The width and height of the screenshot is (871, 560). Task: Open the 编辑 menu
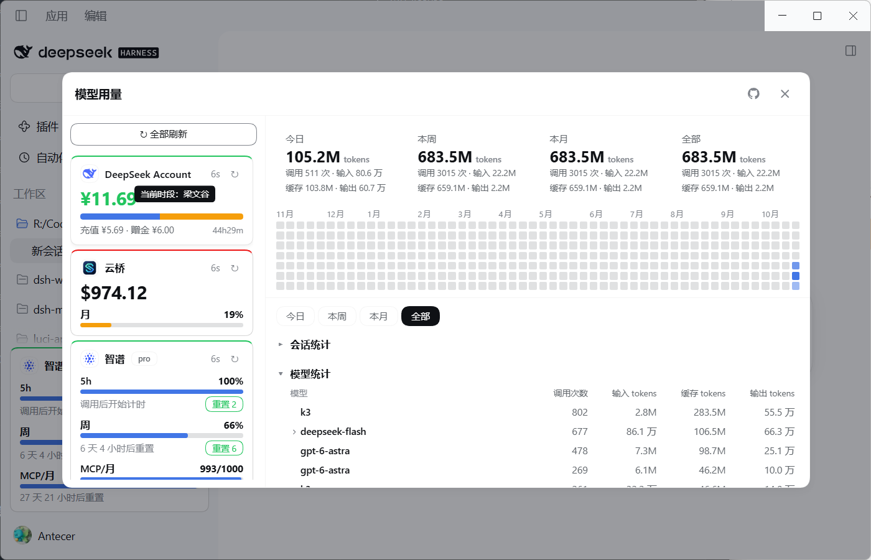tap(96, 16)
